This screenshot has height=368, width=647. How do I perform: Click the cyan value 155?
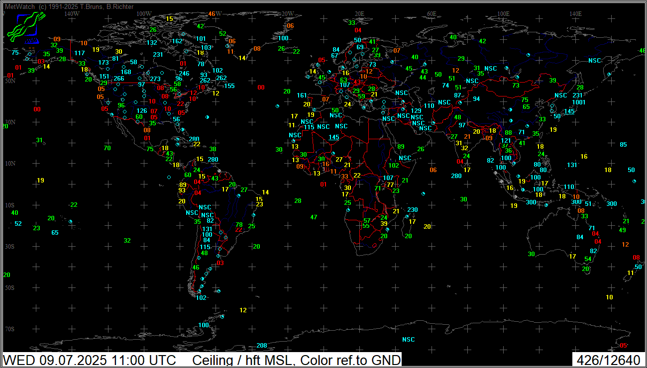pyautogui.click(x=229, y=86)
